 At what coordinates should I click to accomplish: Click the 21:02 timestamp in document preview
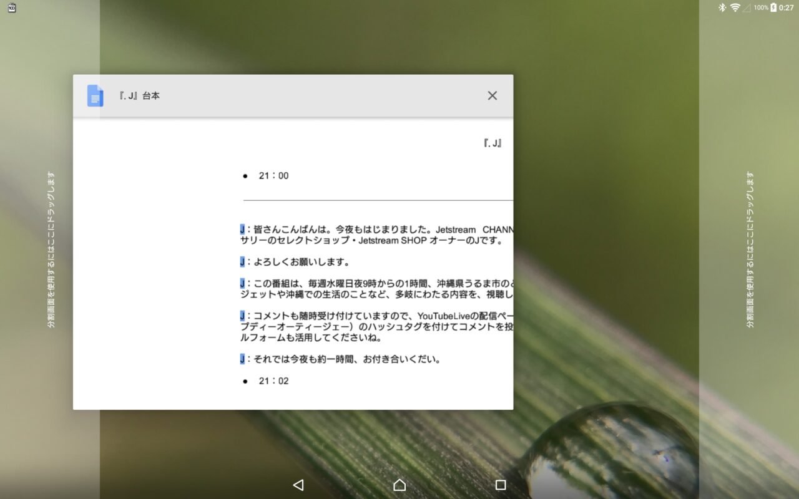click(273, 381)
